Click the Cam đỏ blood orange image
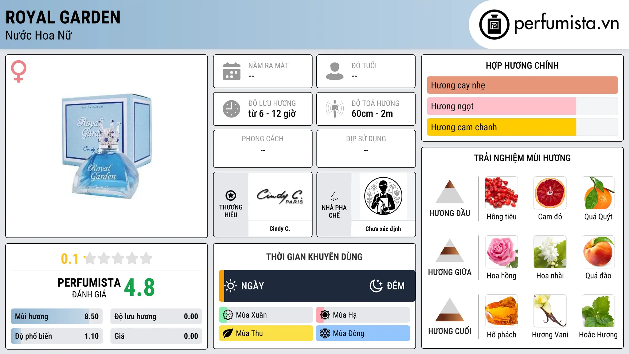629x354 pixels. (550, 193)
